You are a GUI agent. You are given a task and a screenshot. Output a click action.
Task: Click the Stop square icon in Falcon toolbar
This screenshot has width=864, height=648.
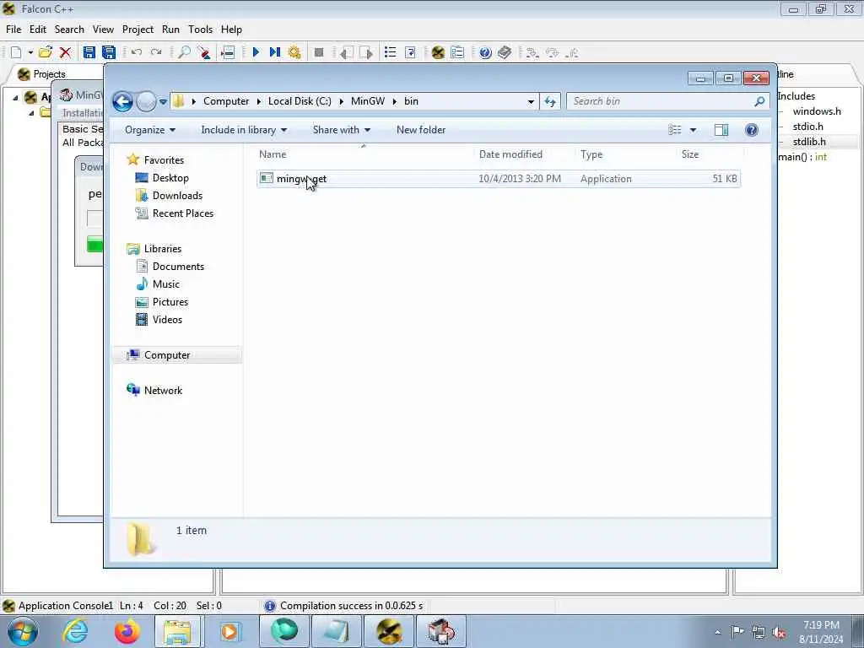coord(318,52)
